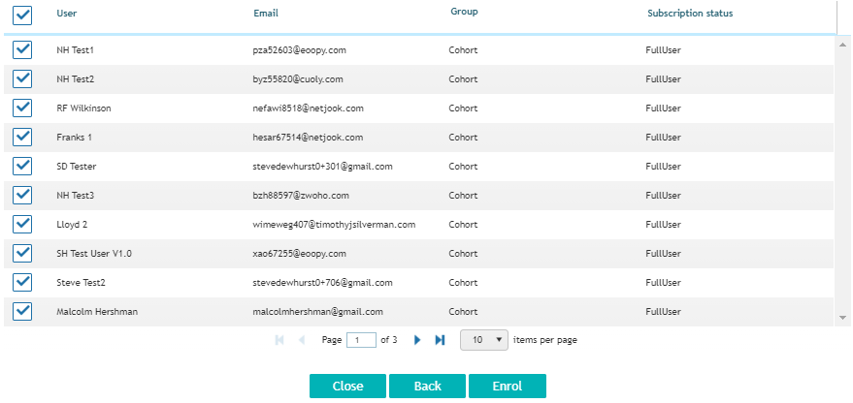The width and height of the screenshot is (853, 403).
Task: Click the Close button
Action: tap(347, 387)
